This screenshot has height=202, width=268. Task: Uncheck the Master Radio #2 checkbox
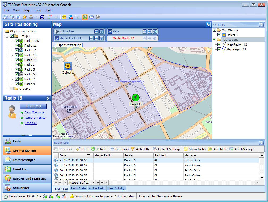(x=57, y=38)
